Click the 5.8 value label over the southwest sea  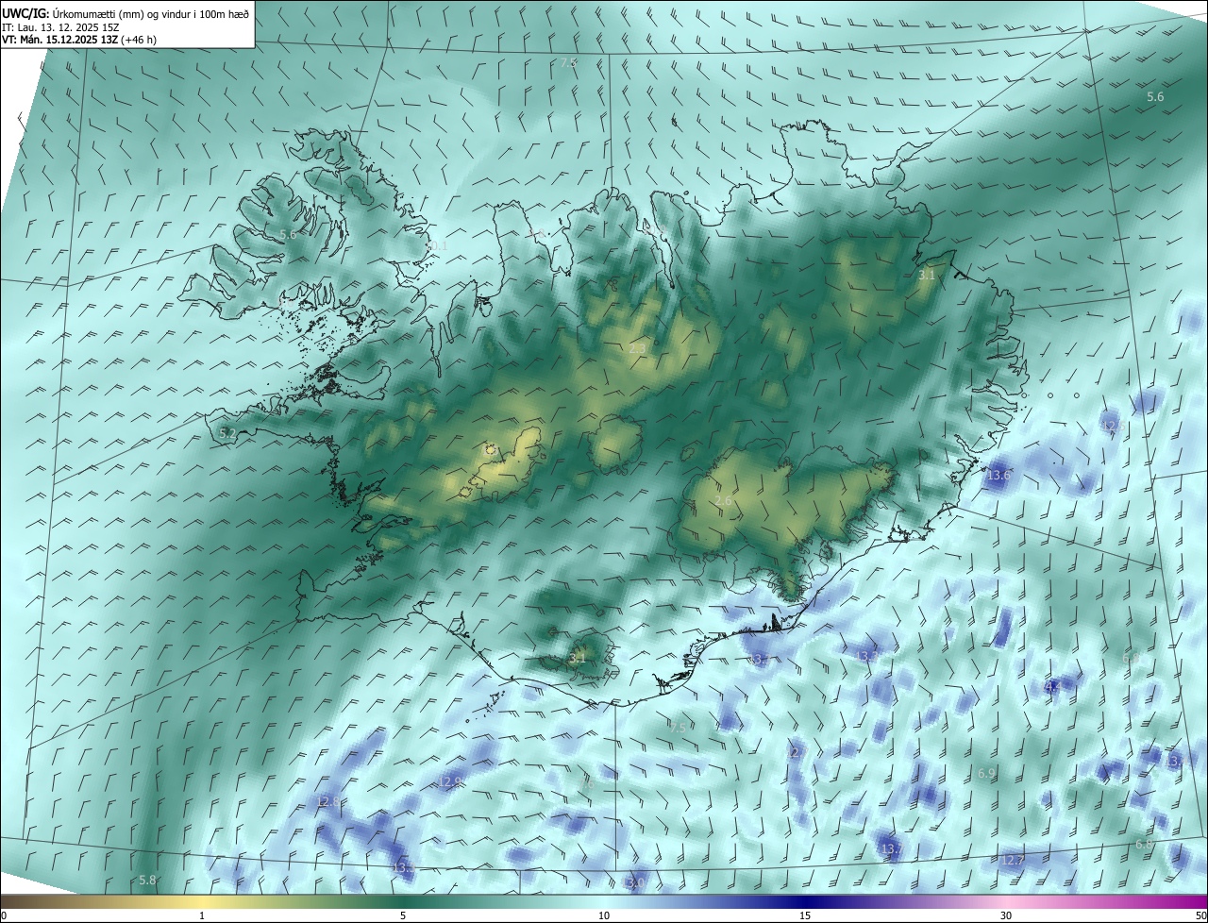click(147, 881)
